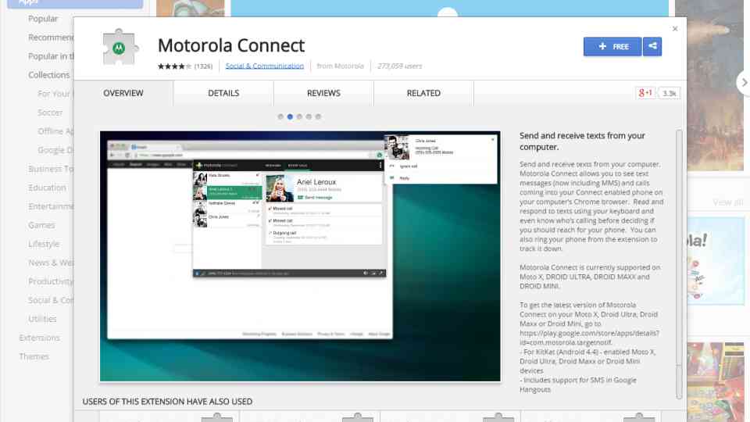
Task: Open the Social & Communication category link
Action: click(265, 66)
